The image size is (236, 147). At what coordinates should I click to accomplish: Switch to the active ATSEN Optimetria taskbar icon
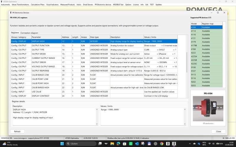174,144
